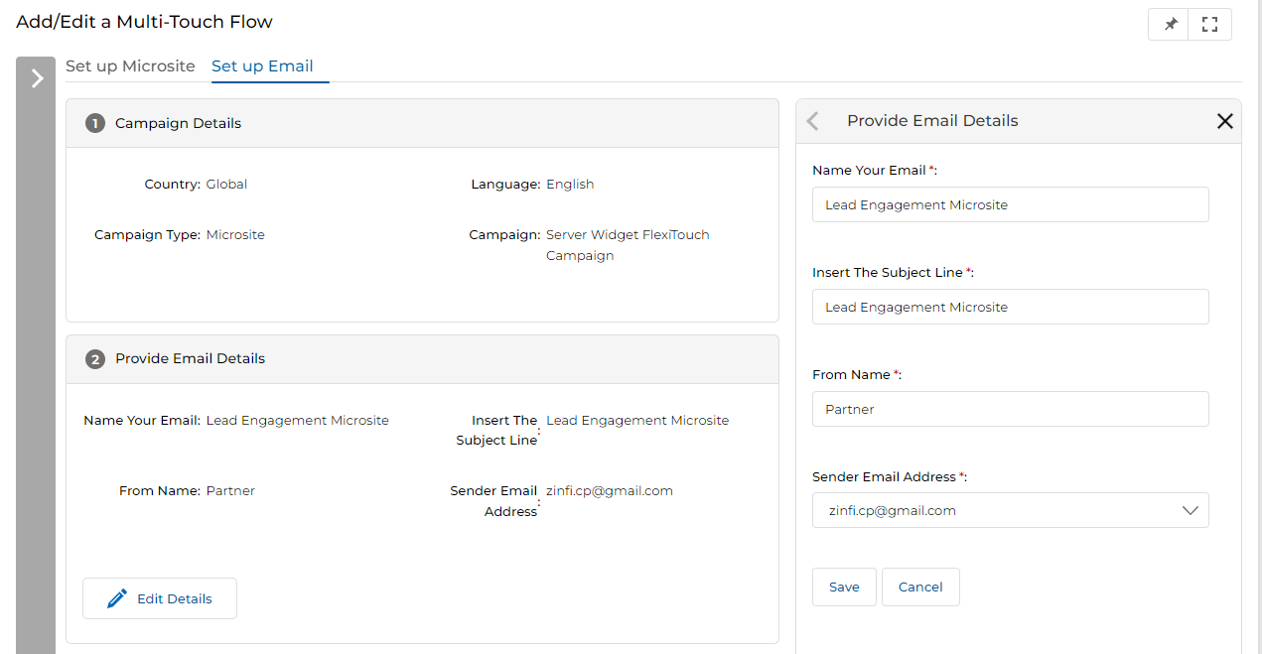1262x654 pixels.
Task: Click the step 2 Provide Email Details header
Action: (422, 359)
